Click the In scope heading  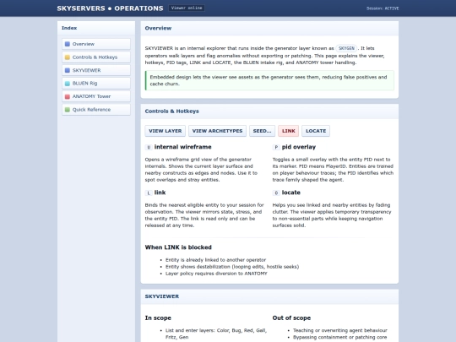[x=158, y=318]
